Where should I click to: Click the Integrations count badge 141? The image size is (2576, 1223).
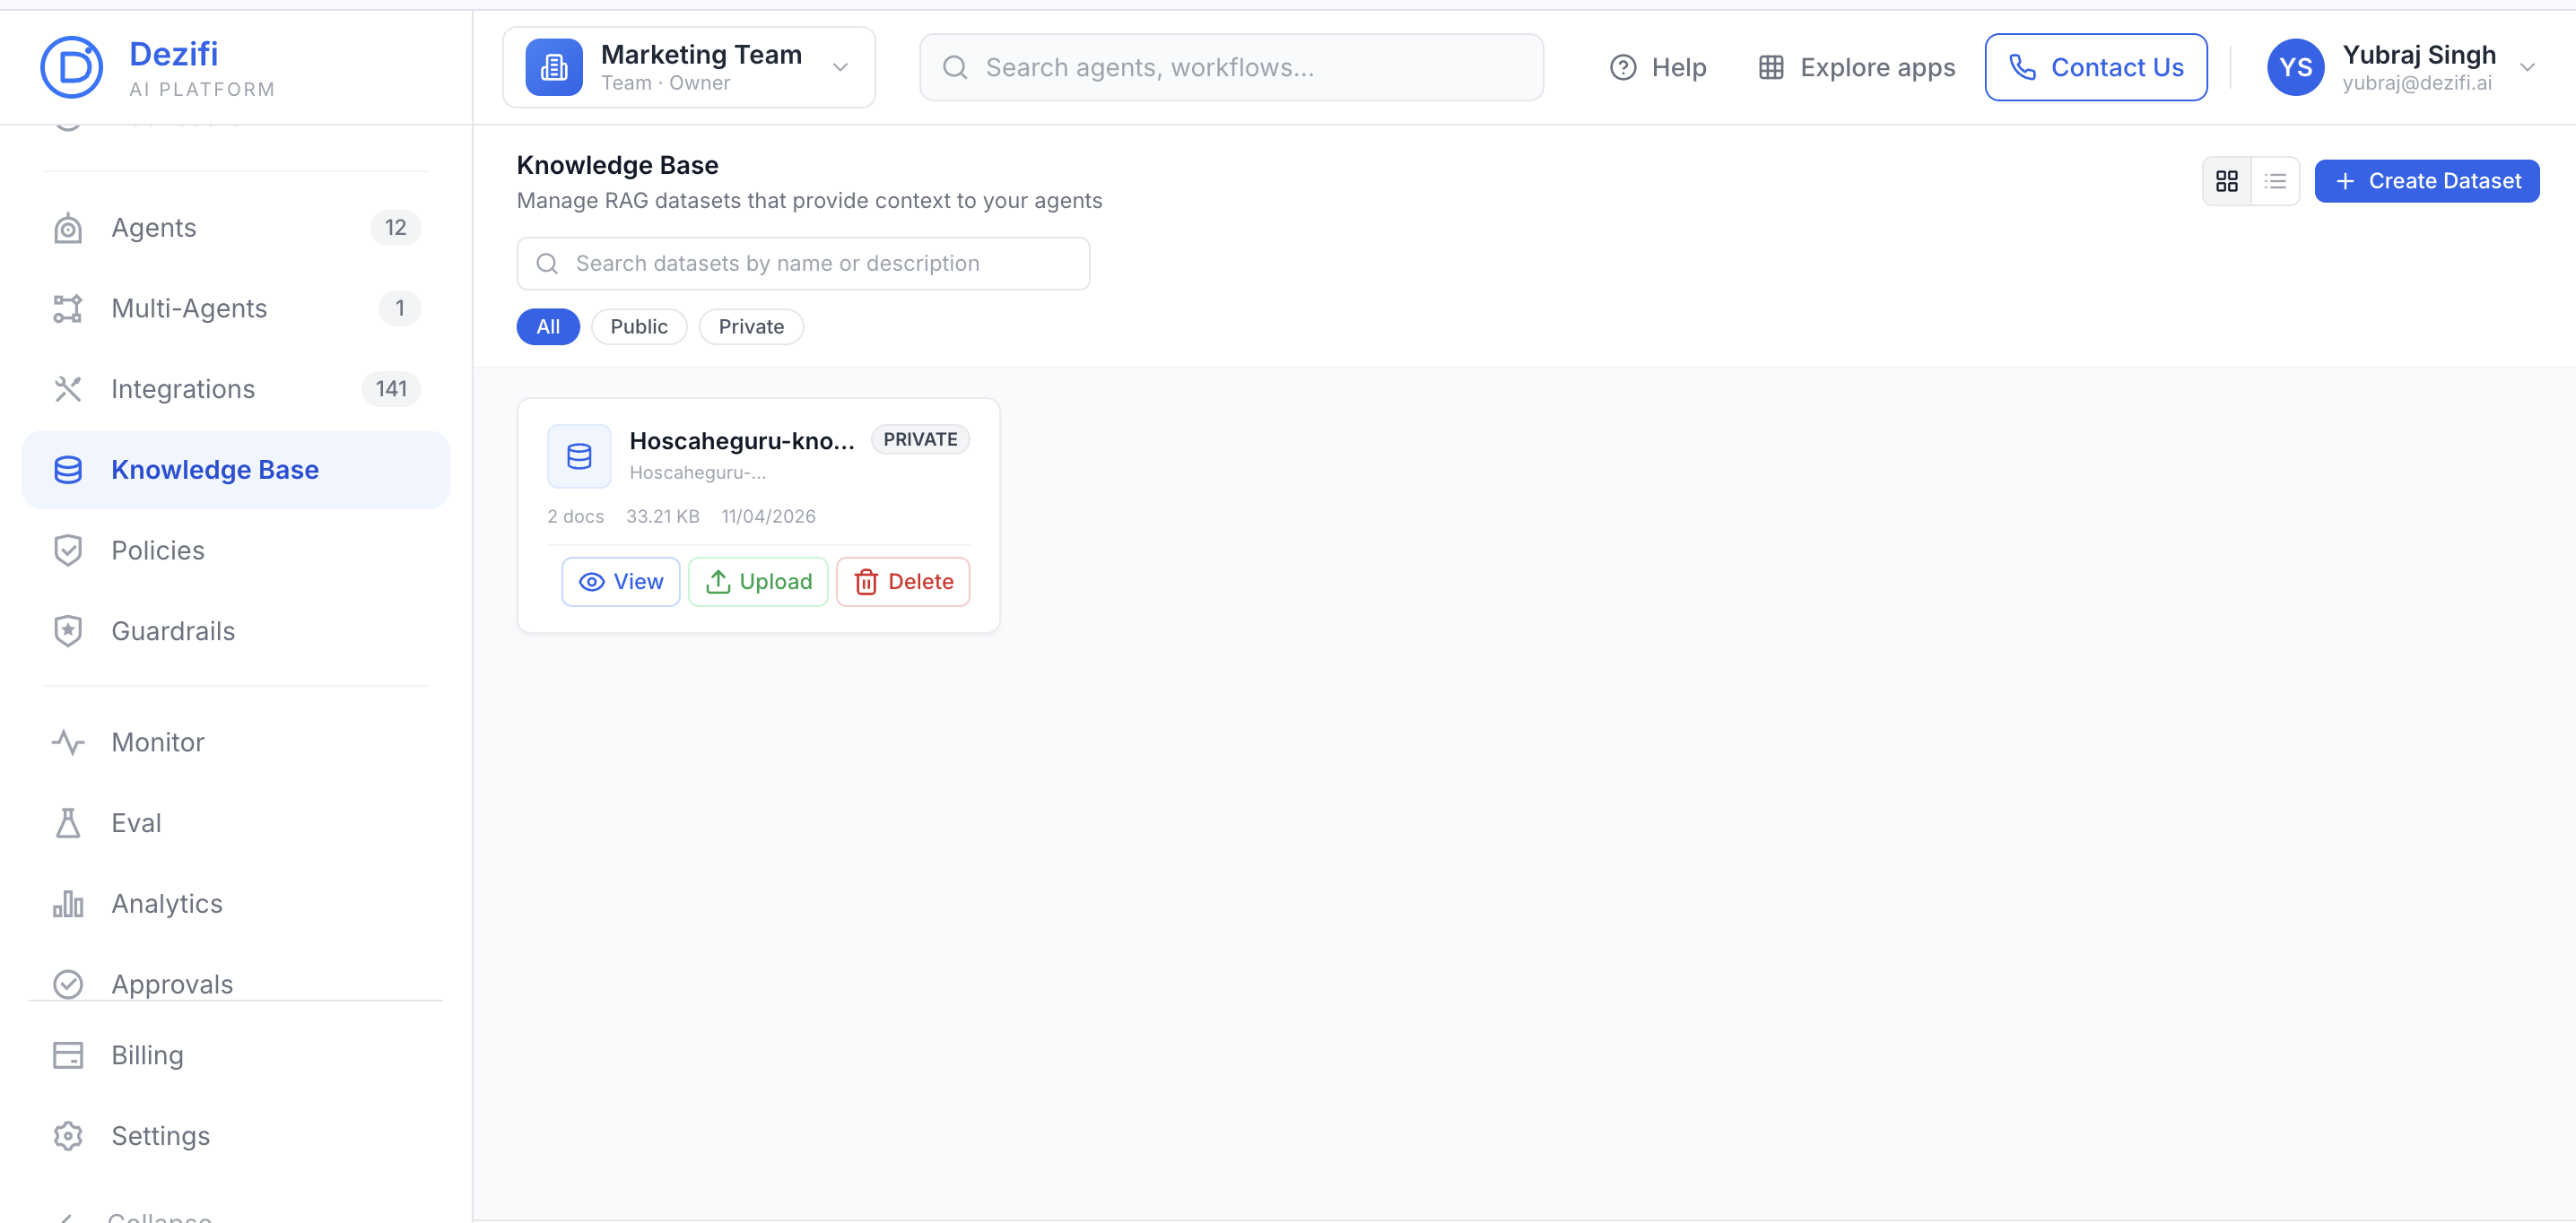(391, 389)
